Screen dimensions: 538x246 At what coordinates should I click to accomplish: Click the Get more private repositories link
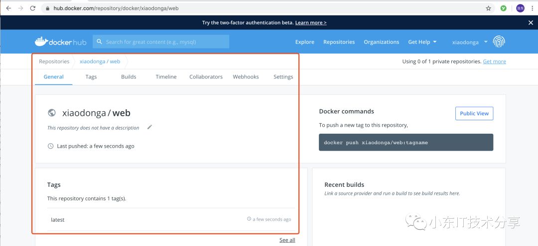coord(495,61)
